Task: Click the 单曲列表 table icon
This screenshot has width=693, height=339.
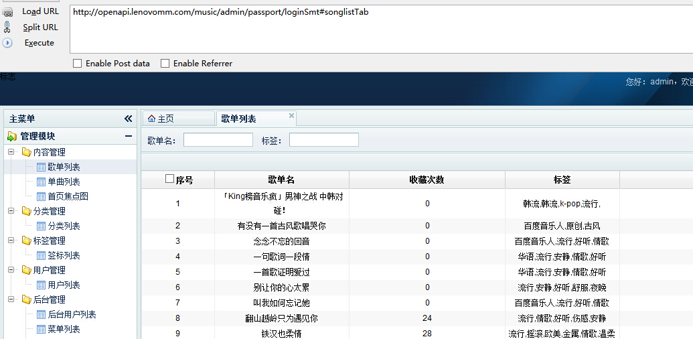Action: pyautogui.click(x=41, y=182)
